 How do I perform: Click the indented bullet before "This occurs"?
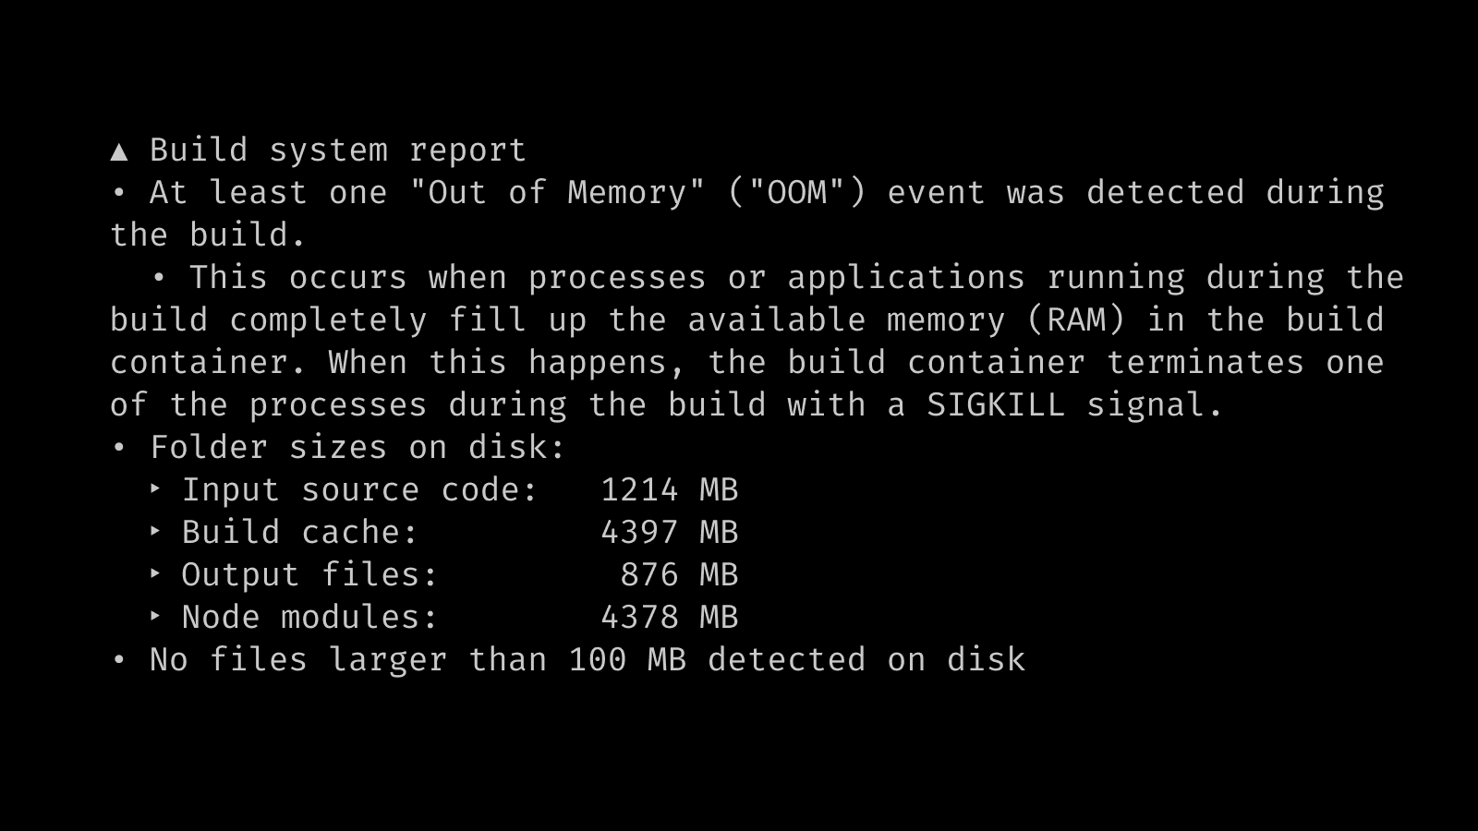[159, 278]
